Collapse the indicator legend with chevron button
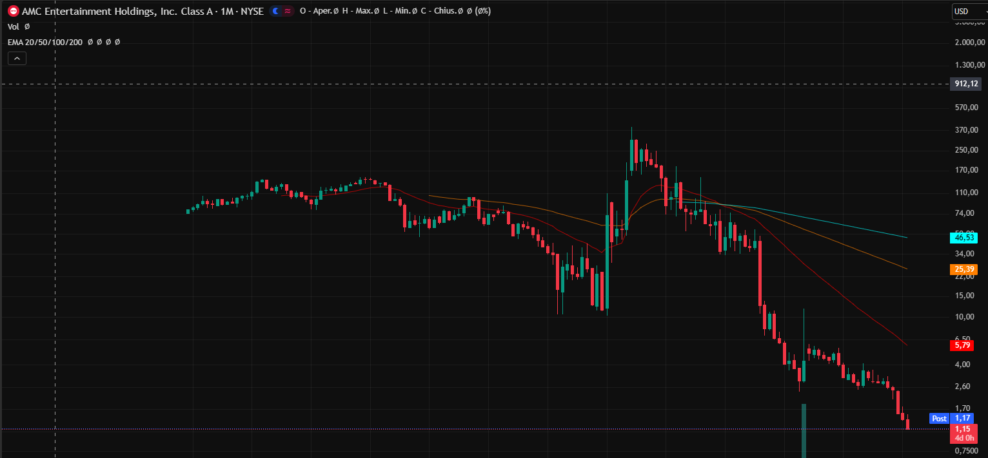 click(17, 59)
